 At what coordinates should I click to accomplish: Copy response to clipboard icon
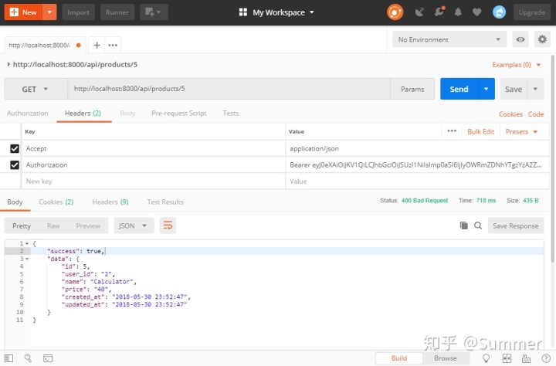click(463, 225)
